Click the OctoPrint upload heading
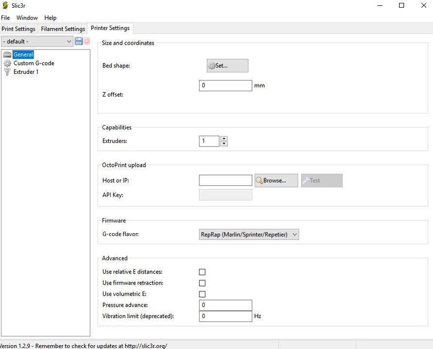 [x=124, y=165]
